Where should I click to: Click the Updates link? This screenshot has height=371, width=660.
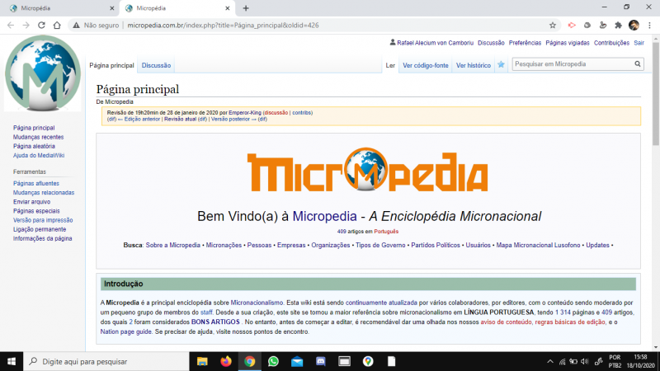click(x=597, y=245)
